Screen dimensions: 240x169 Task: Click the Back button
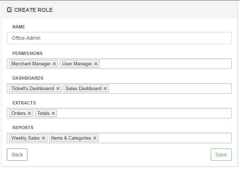click(17, 155)
